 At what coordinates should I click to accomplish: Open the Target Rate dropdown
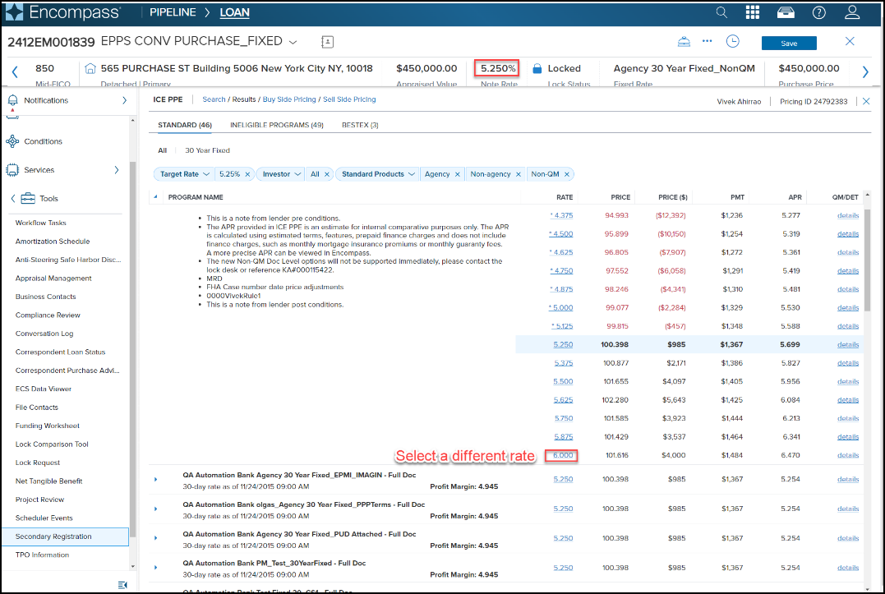click(x=184, y=174)
